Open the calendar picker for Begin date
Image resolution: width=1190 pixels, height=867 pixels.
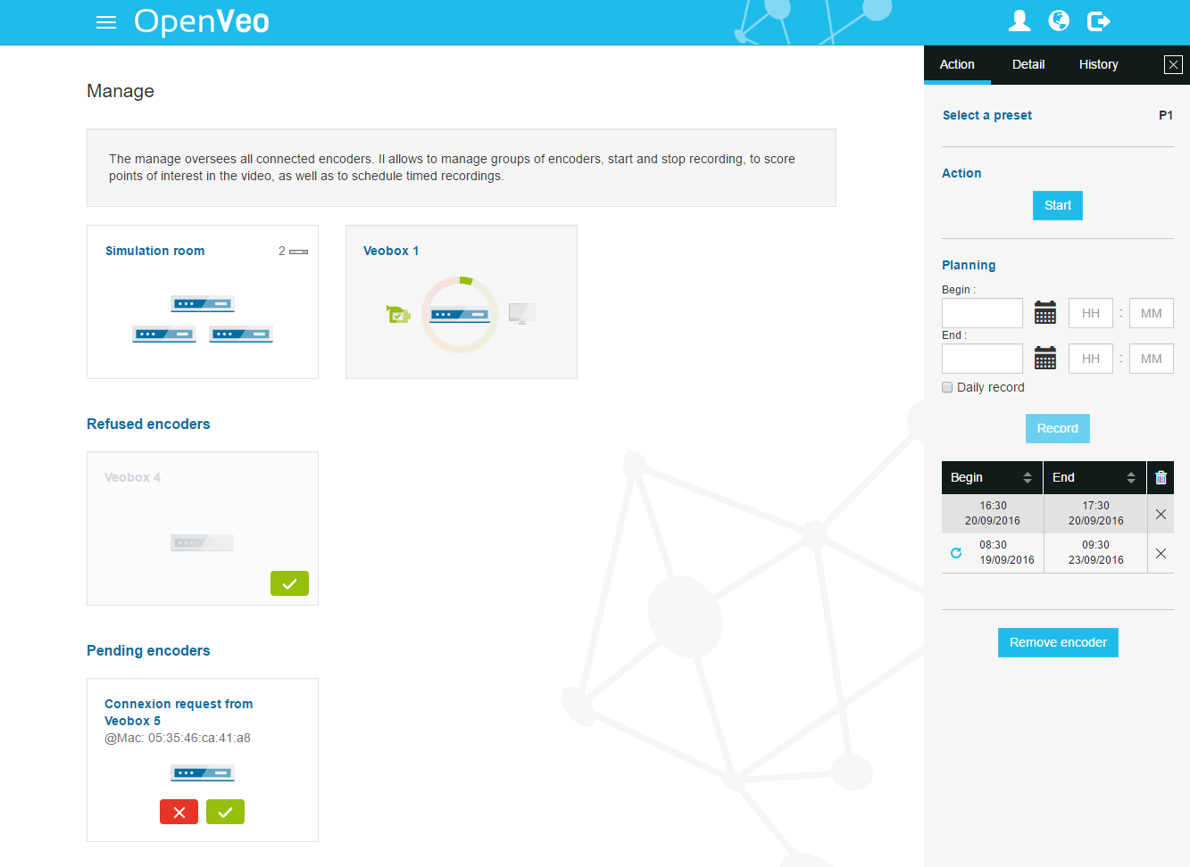1044,312
